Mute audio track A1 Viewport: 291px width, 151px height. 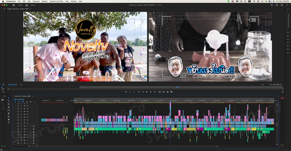click(28, 126)
